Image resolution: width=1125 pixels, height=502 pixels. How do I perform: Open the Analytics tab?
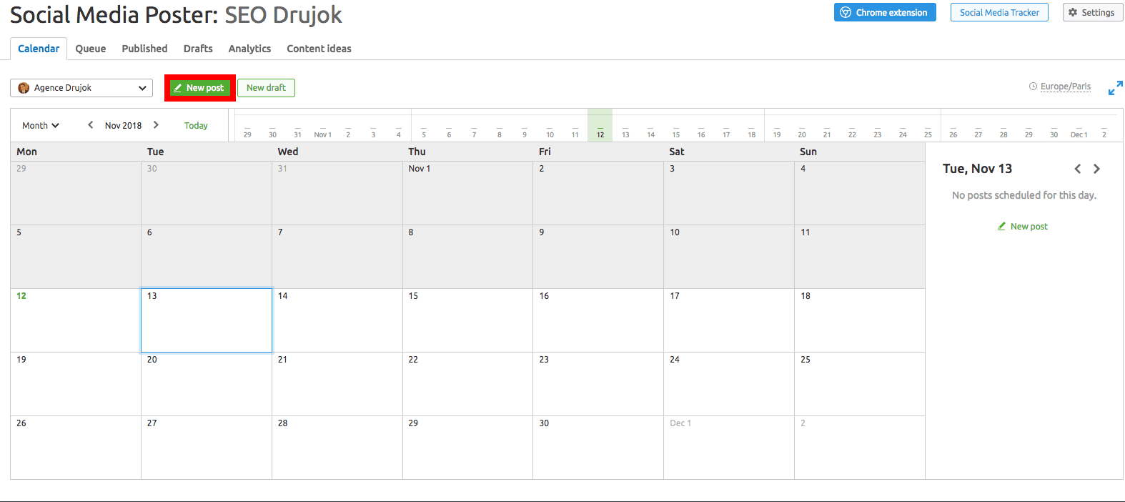[249, 49]
